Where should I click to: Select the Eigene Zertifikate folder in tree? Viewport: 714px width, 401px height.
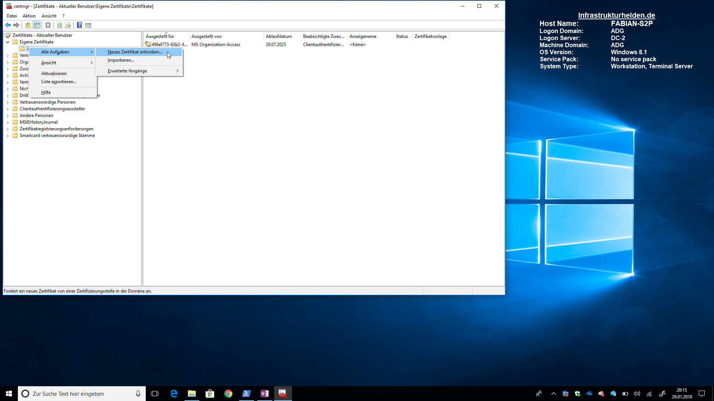point(36,42)
